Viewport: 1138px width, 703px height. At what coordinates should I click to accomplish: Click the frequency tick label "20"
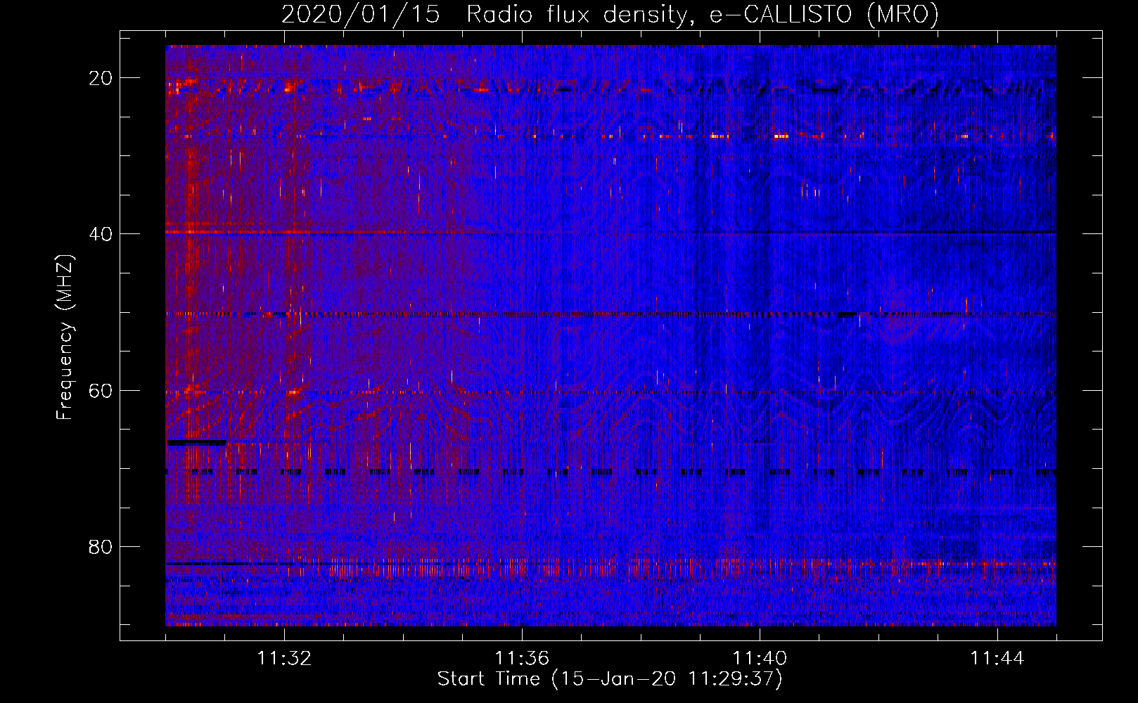click(101, 78)
